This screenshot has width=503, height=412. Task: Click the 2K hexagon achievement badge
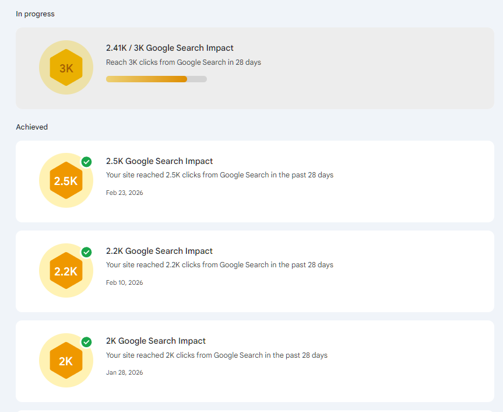(66, 361)
